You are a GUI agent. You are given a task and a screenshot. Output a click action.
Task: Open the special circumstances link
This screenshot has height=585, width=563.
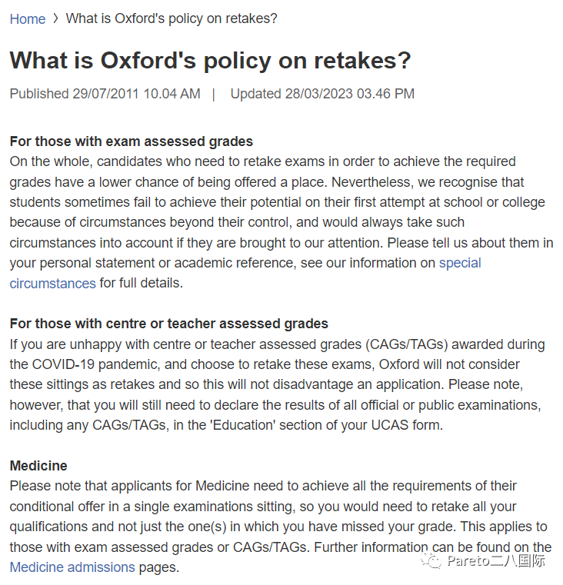[460, 263]
